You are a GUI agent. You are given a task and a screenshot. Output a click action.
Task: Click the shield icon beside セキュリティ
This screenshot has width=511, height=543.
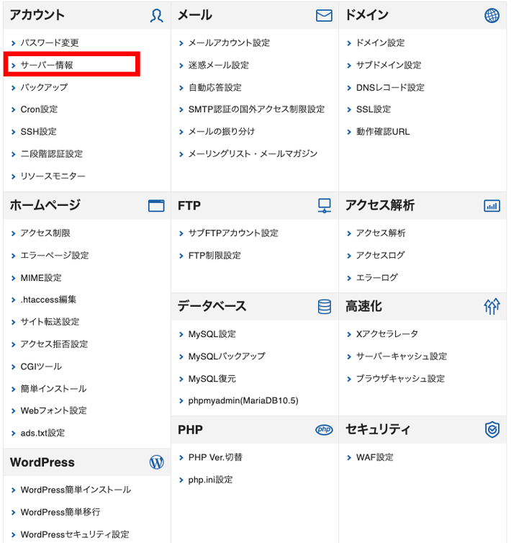click(492, 430)
